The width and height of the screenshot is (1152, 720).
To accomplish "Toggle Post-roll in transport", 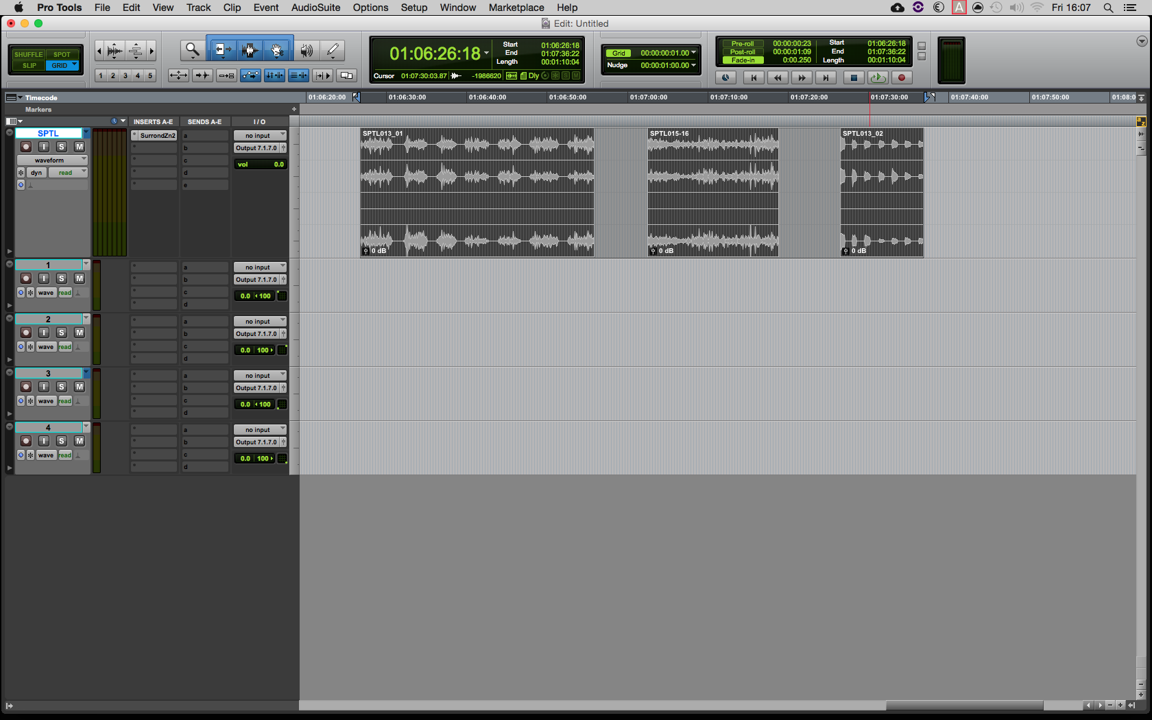I will pos(743,52).
